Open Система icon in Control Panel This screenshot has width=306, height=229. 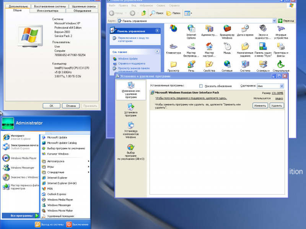(245, 66)
